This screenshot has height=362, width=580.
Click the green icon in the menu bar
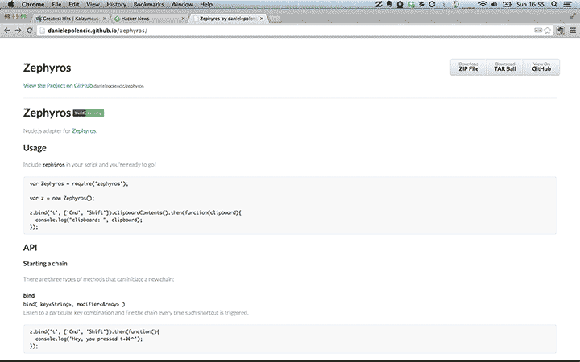tap(412, 5)
